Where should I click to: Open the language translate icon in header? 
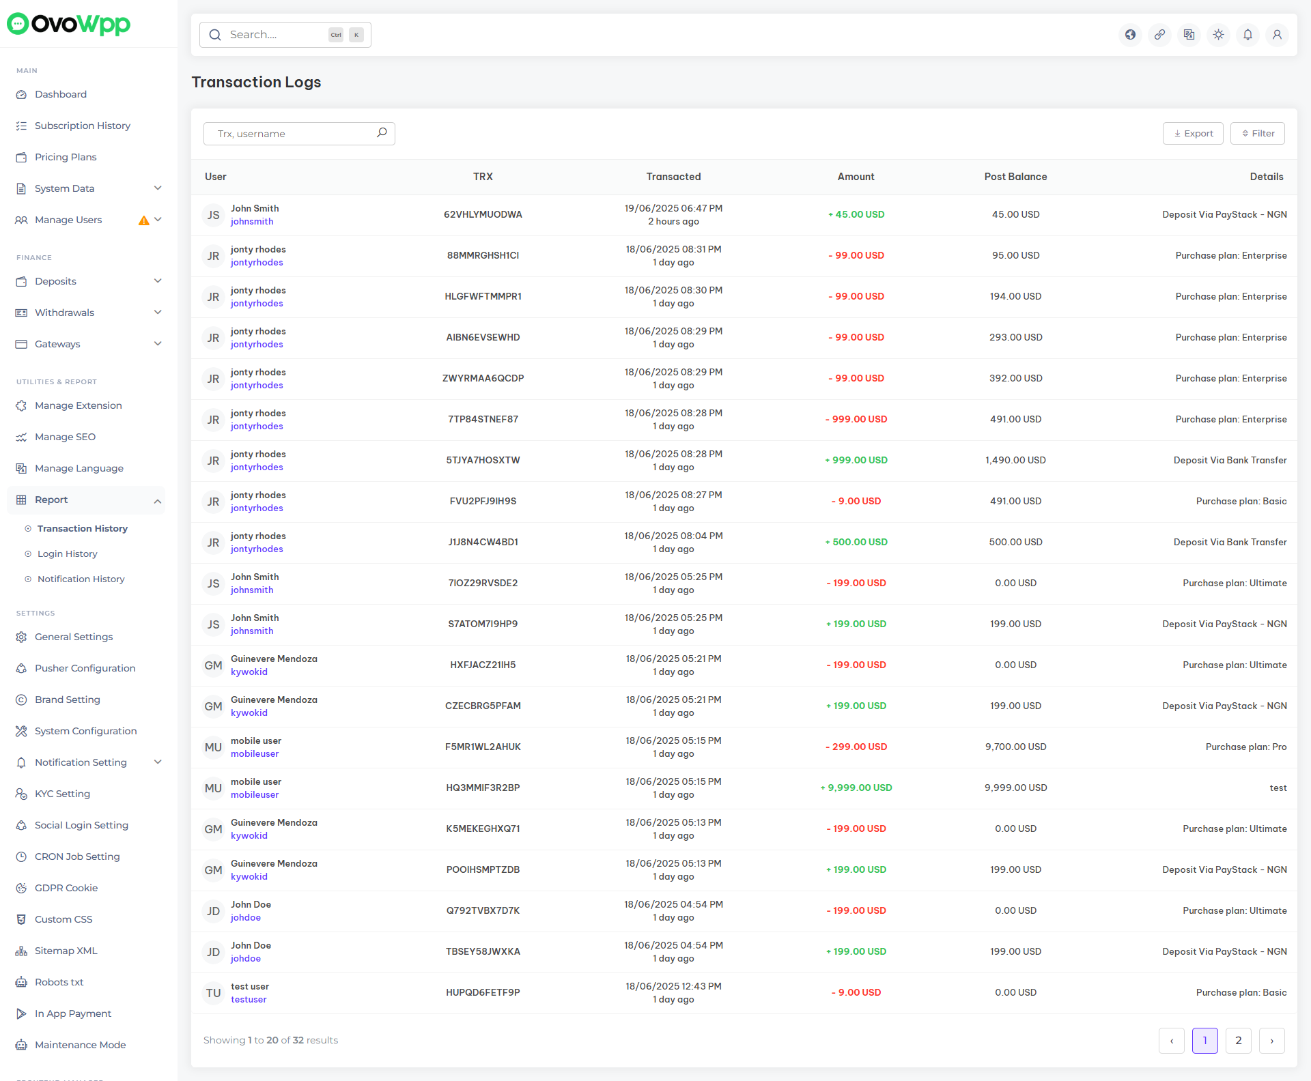[x=1189, y=35]
